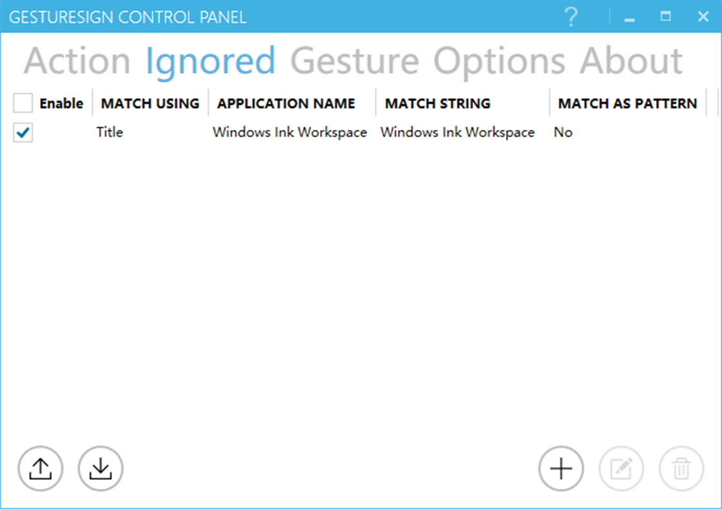Viewport: 722px width, 509px height.
Task: Select the Ignored tab
Action: point(211,60)
